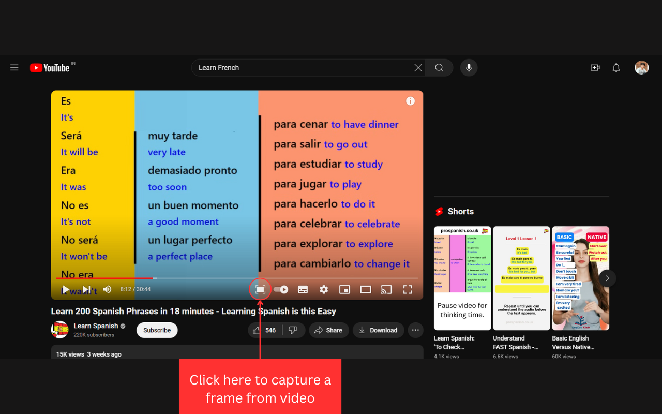This screenshot has width=662, height=414.
Task: Open the Basic English Versus Native short
Action: [580, 277]
